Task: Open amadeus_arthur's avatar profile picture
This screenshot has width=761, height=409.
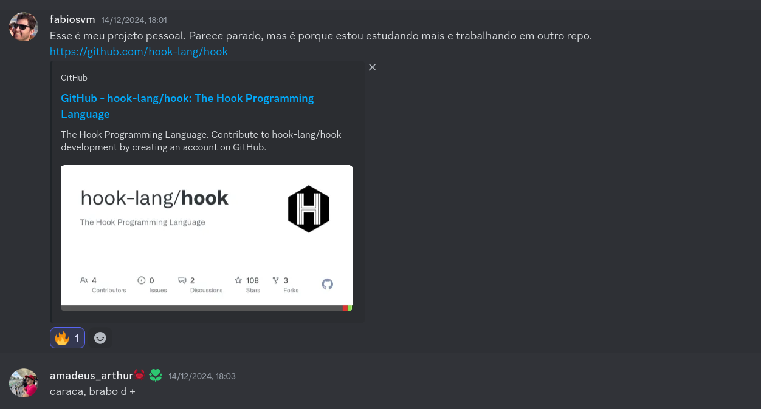Action: 24,383
